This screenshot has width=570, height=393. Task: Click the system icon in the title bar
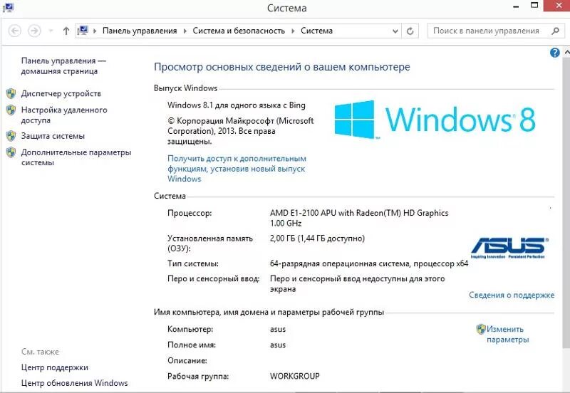click(x=8, y=7)
